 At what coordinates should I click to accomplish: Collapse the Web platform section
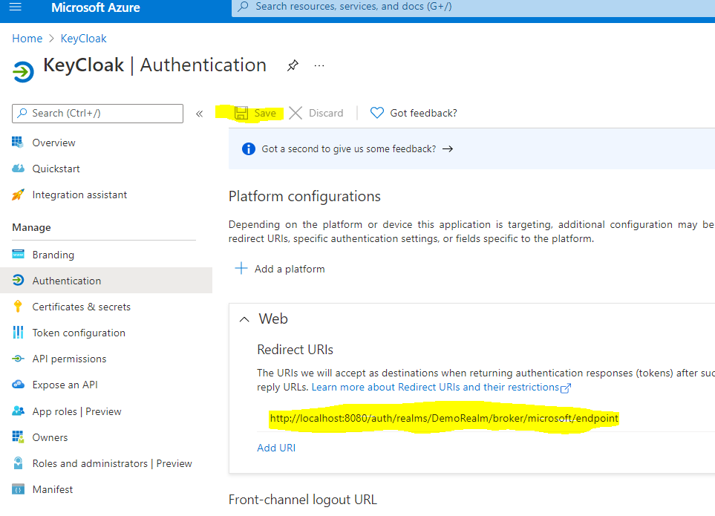[244, 319]
